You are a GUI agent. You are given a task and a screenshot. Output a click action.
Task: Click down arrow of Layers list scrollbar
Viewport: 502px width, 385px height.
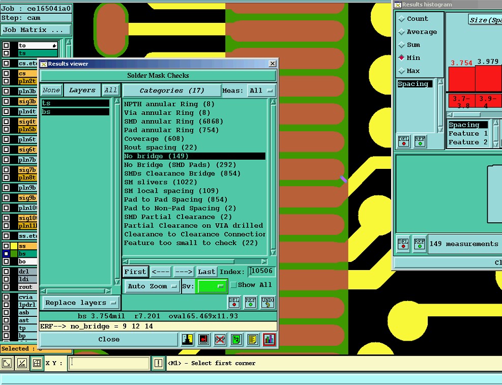click(x=117, y=282)
